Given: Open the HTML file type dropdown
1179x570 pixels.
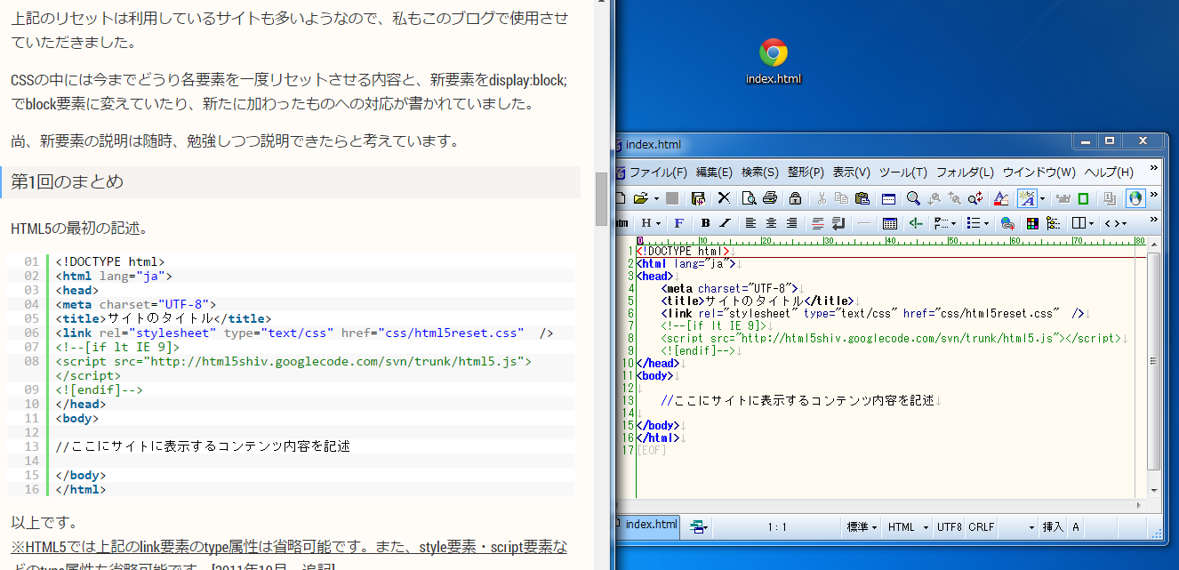Looking at the screenshot, I should pyautogui.click(x=908, y=527).
